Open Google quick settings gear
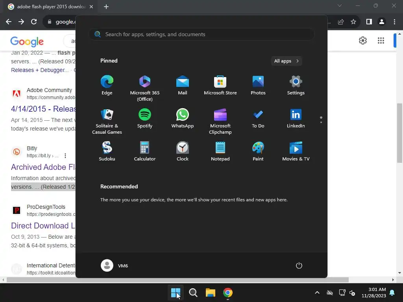The height and width of the screenshot is (302, 403). (x=362, y=41)
